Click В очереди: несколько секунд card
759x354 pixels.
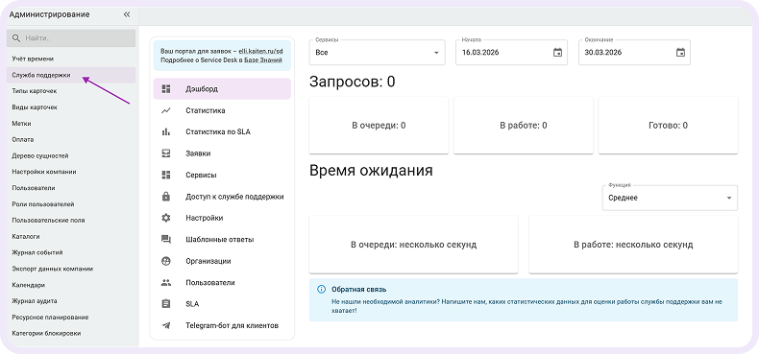point(413,245)
